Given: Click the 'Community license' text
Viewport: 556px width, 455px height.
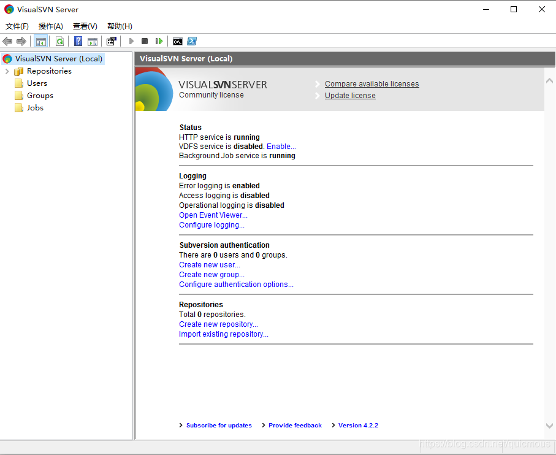Looking at the screenshot, I should [x=211, y=95].
